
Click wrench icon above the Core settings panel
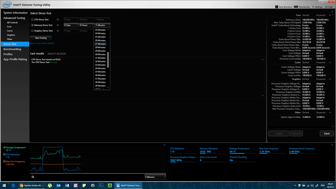tap(332, 11)
